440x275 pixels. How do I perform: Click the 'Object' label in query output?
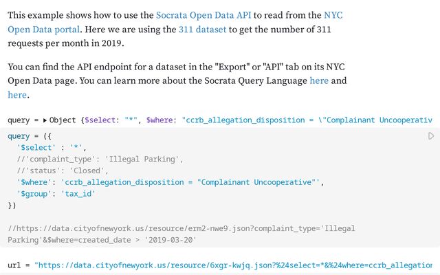click(64, 120)
